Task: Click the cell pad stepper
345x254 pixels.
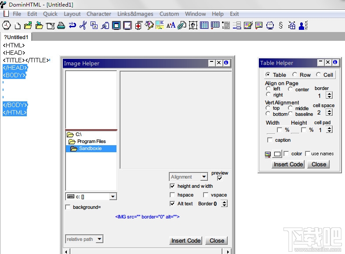Action: click(x=329, y=129)
